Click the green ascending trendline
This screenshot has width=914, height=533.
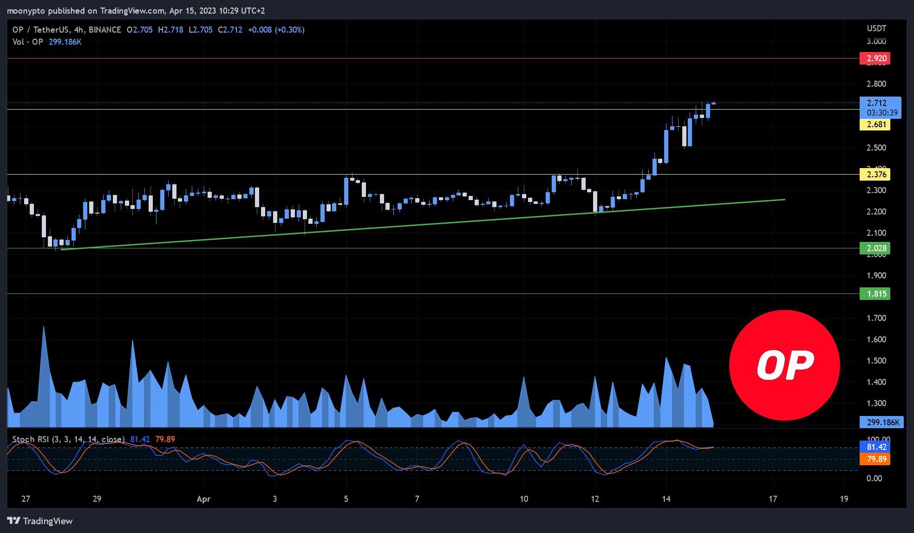point(423,224)
